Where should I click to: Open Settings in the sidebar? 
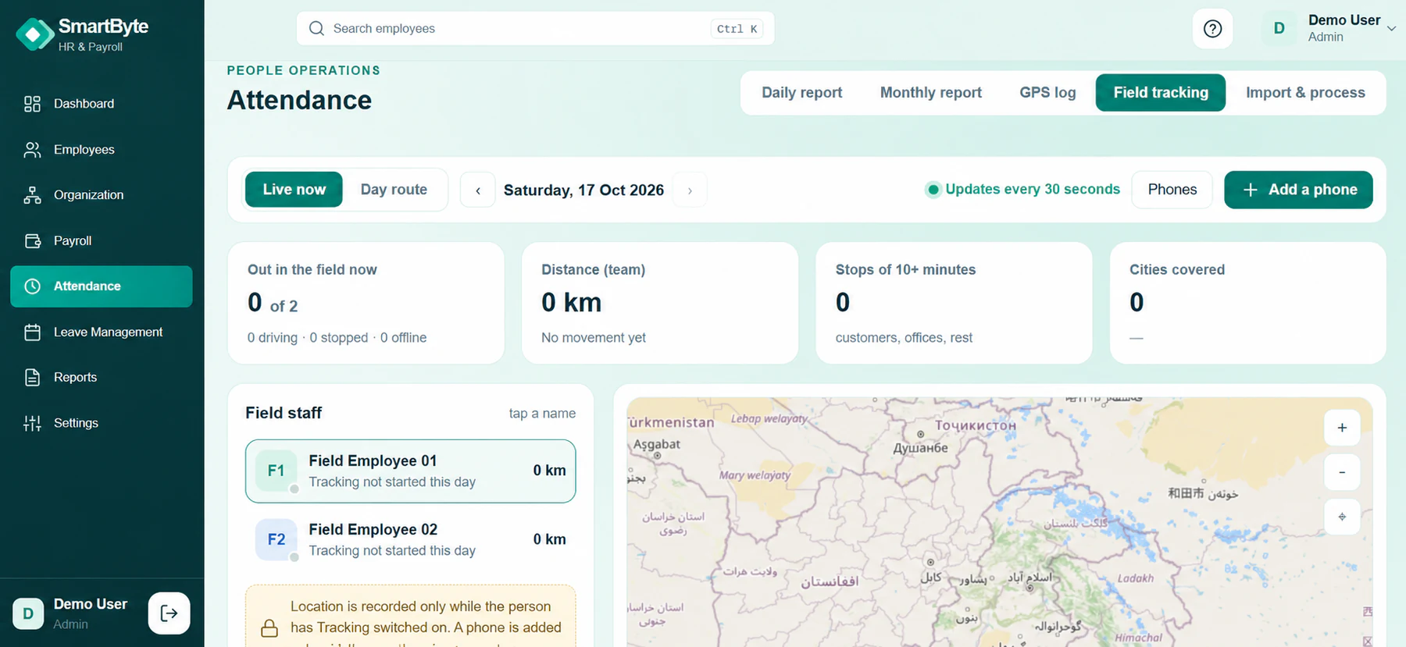pos(102,423)
